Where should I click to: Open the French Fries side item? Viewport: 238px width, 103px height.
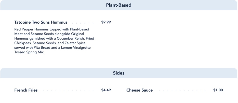26,90
